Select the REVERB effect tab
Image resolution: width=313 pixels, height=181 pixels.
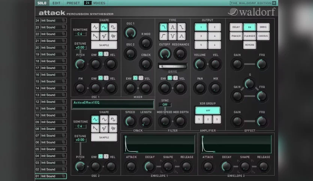(249, 45)
